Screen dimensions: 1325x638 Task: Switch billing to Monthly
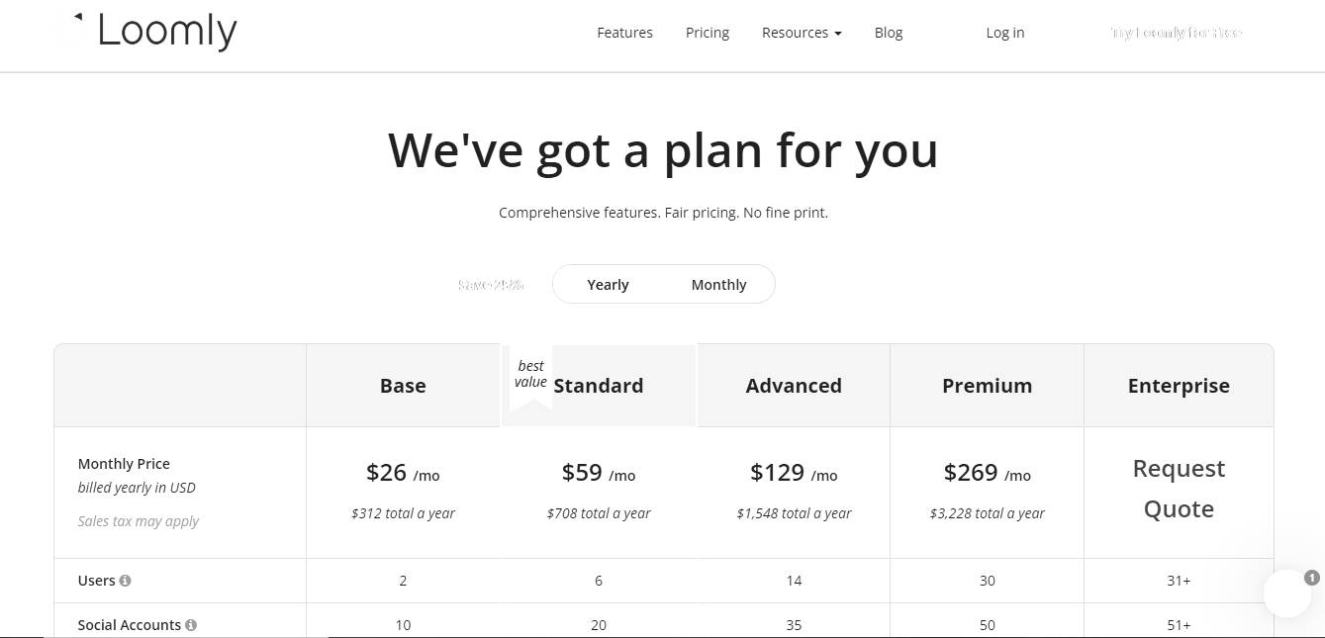click(x=718, y=284)
